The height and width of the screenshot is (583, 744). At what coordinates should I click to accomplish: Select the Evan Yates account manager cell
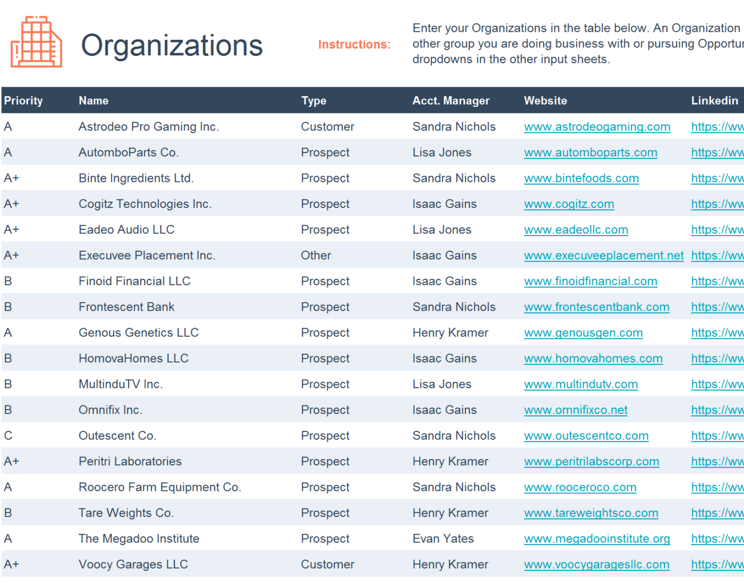tap(443, 539)
